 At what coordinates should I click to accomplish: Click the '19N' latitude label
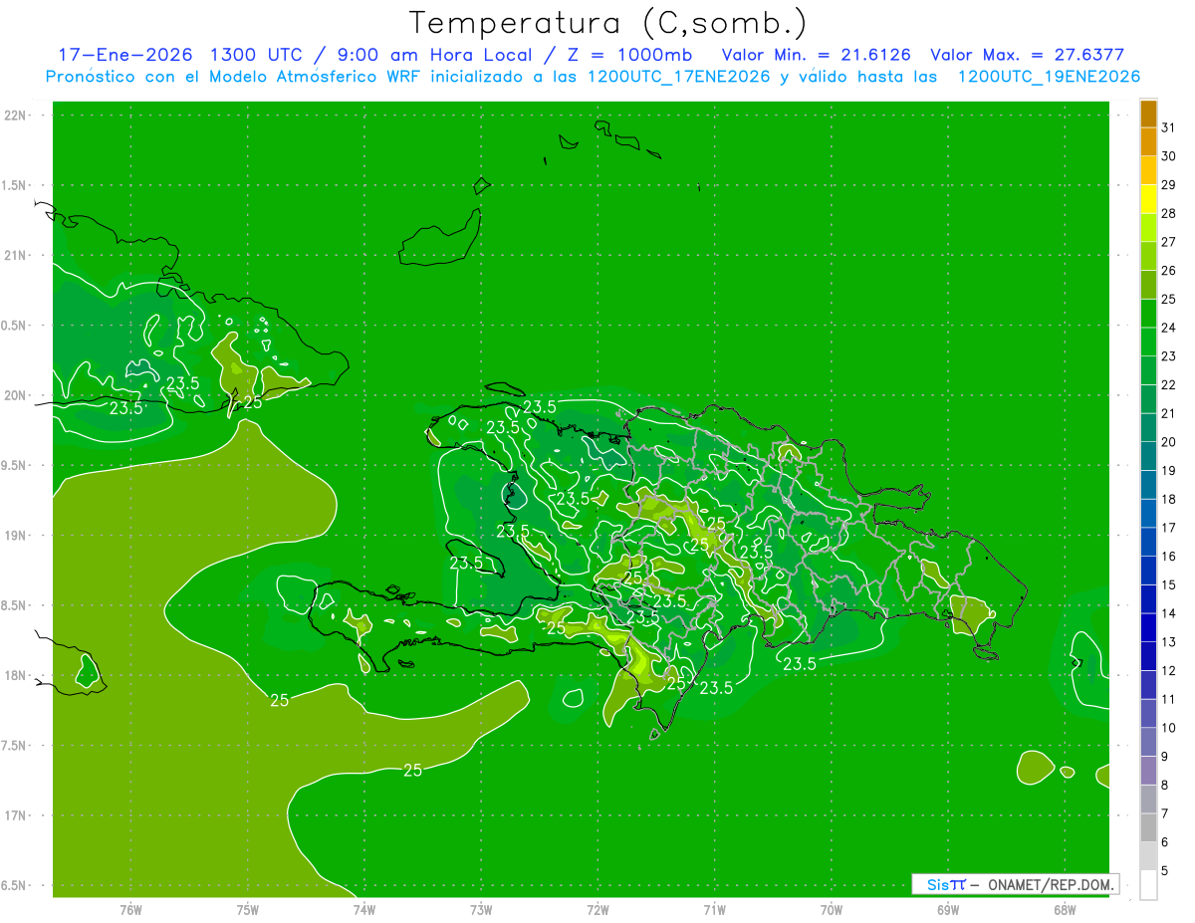(16, 536)
